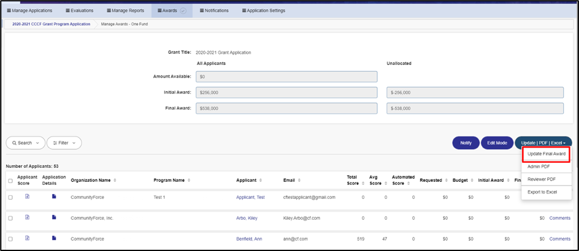Screen dimensions: 579x251
Task: Click the Notify button
Action: 466,143
